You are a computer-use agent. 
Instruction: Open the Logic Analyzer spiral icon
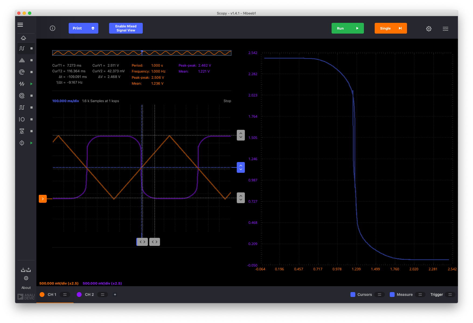coord(22,96)
